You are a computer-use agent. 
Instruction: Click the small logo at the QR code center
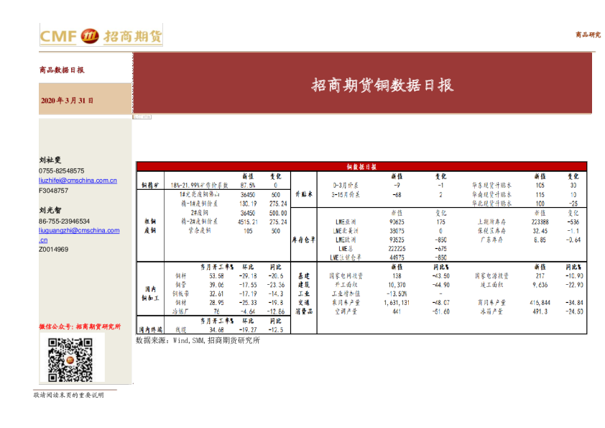(70, 359)
